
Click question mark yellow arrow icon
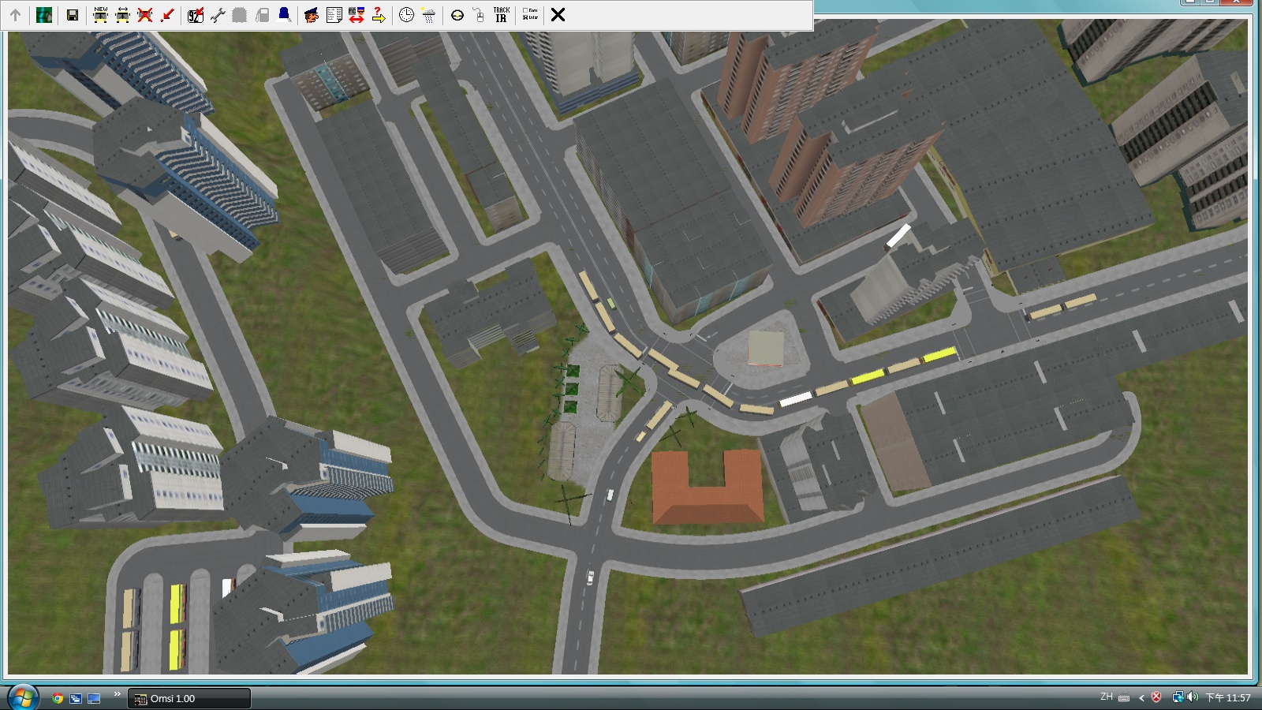pyautogui.click(x=379, y=15)
